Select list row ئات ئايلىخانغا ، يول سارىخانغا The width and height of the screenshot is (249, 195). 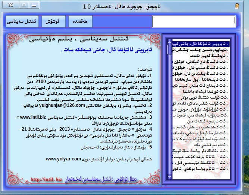coord(201,80)
